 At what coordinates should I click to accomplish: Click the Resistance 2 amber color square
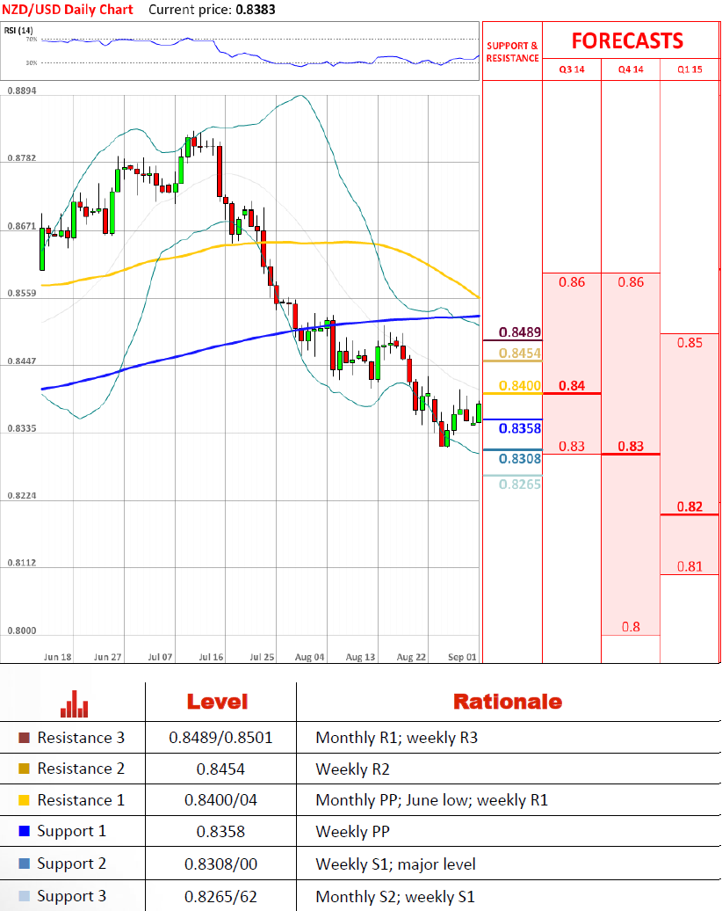(x=24, y=769)
